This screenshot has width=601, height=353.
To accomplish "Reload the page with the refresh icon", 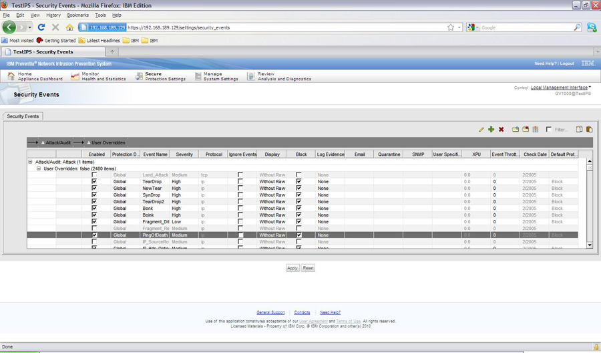I will click(x=41, y=27).
